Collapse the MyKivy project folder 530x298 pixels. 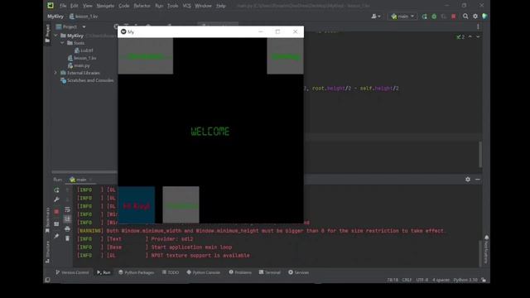(x=55, y=36)
